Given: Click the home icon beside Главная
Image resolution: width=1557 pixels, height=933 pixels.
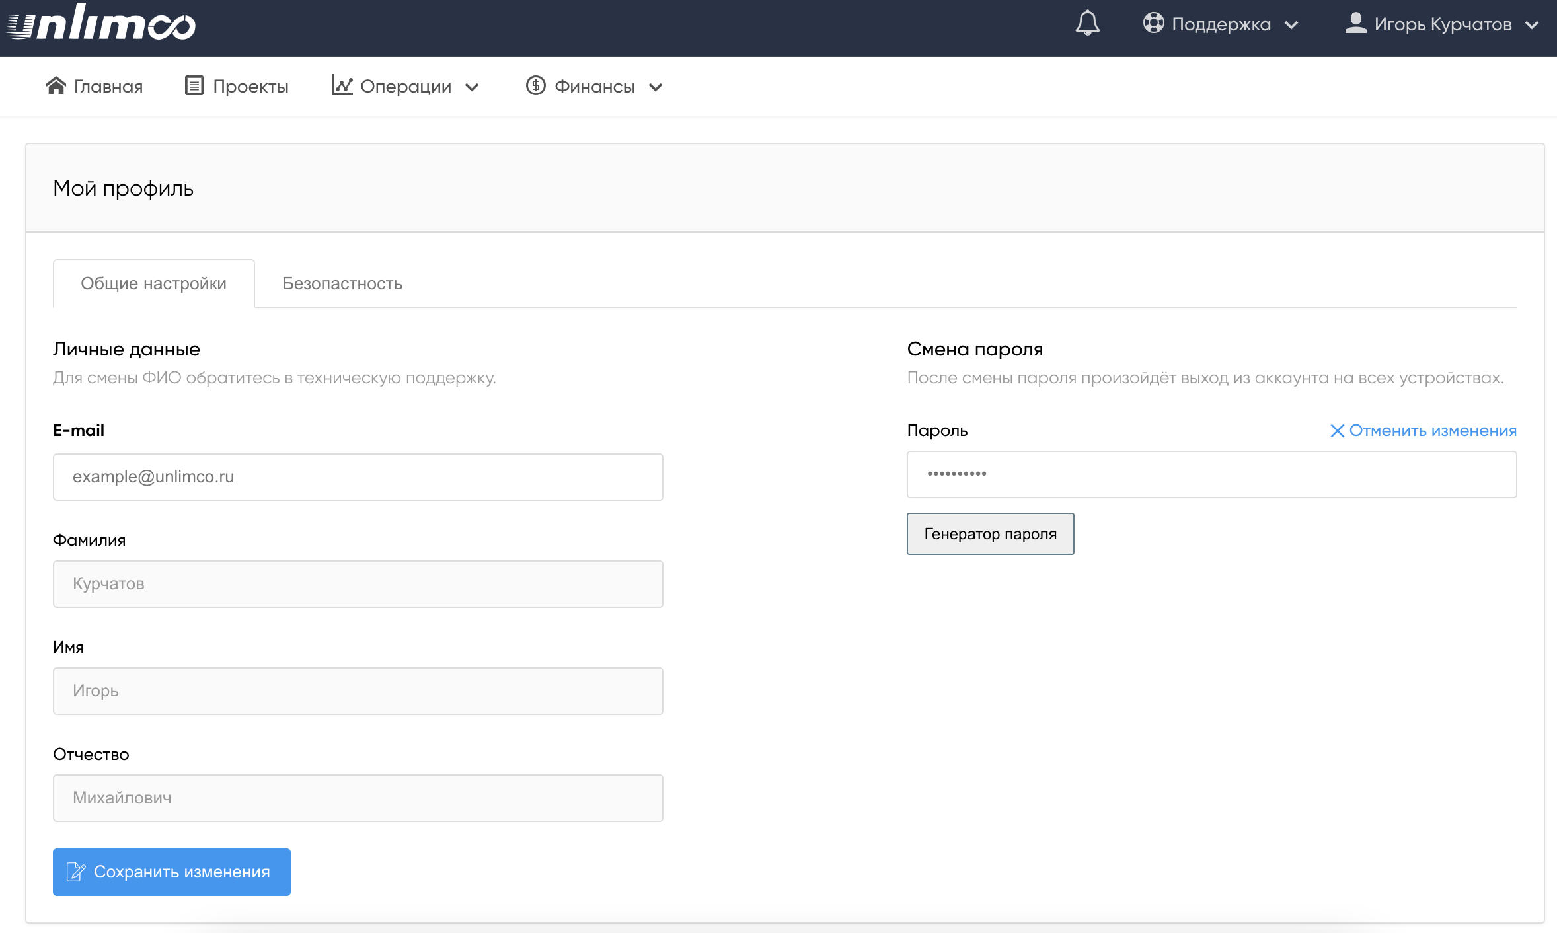Looking at the screenshot, I should [56, 86].
